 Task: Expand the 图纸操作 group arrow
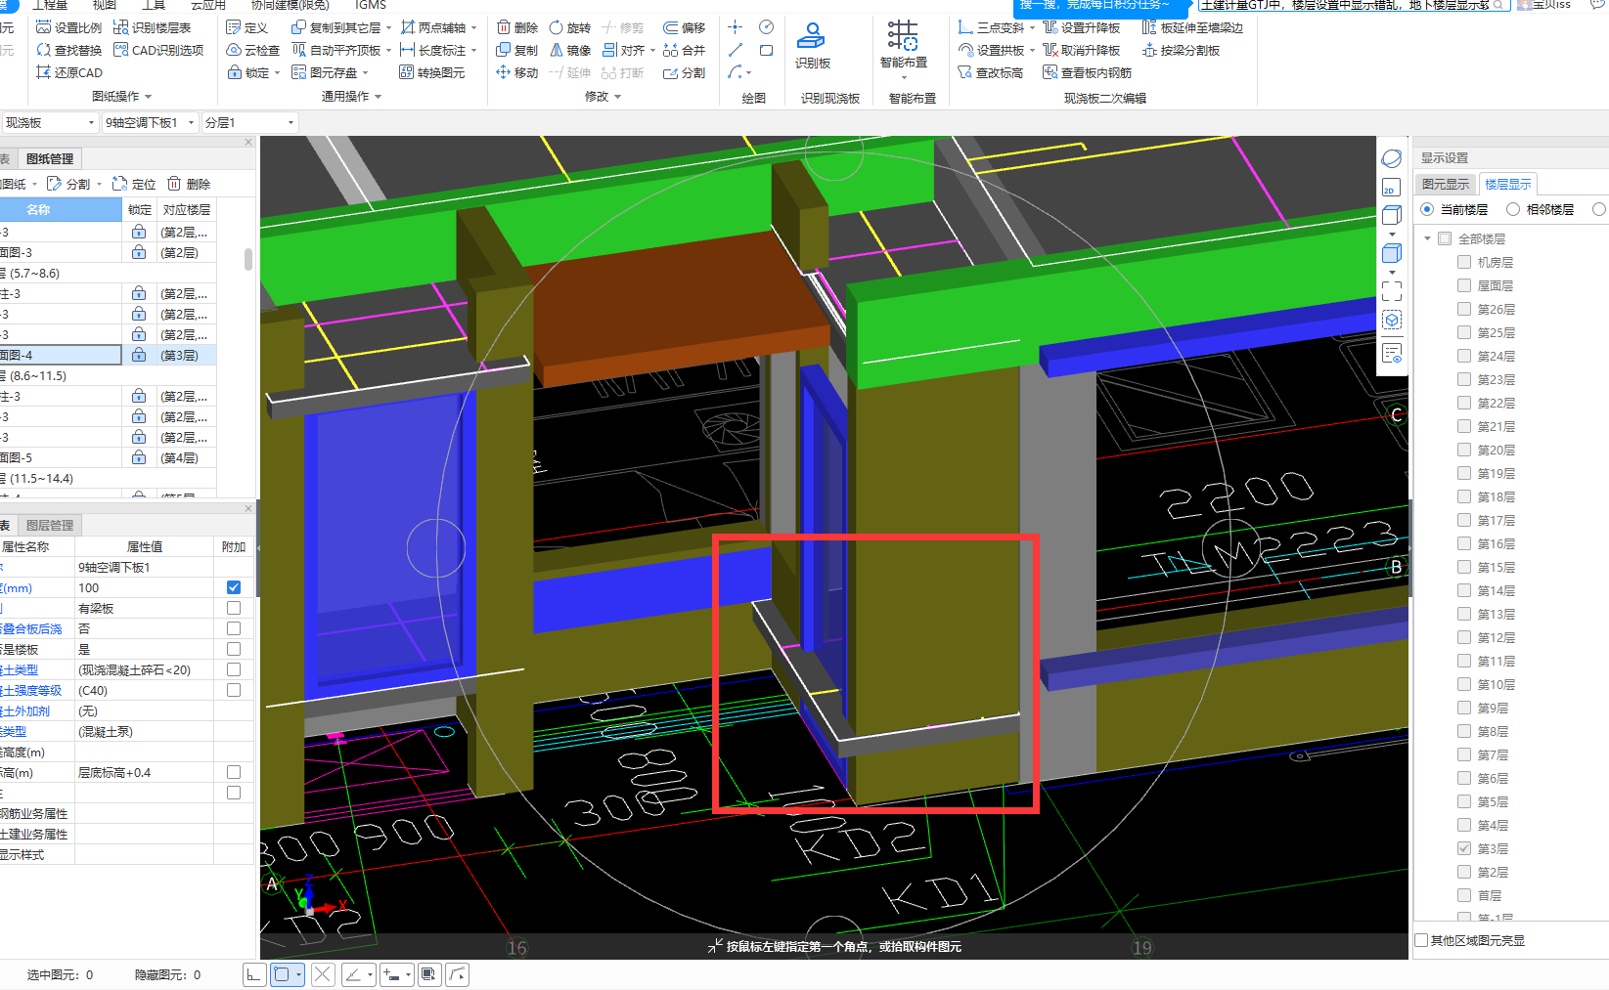point(149,96)
